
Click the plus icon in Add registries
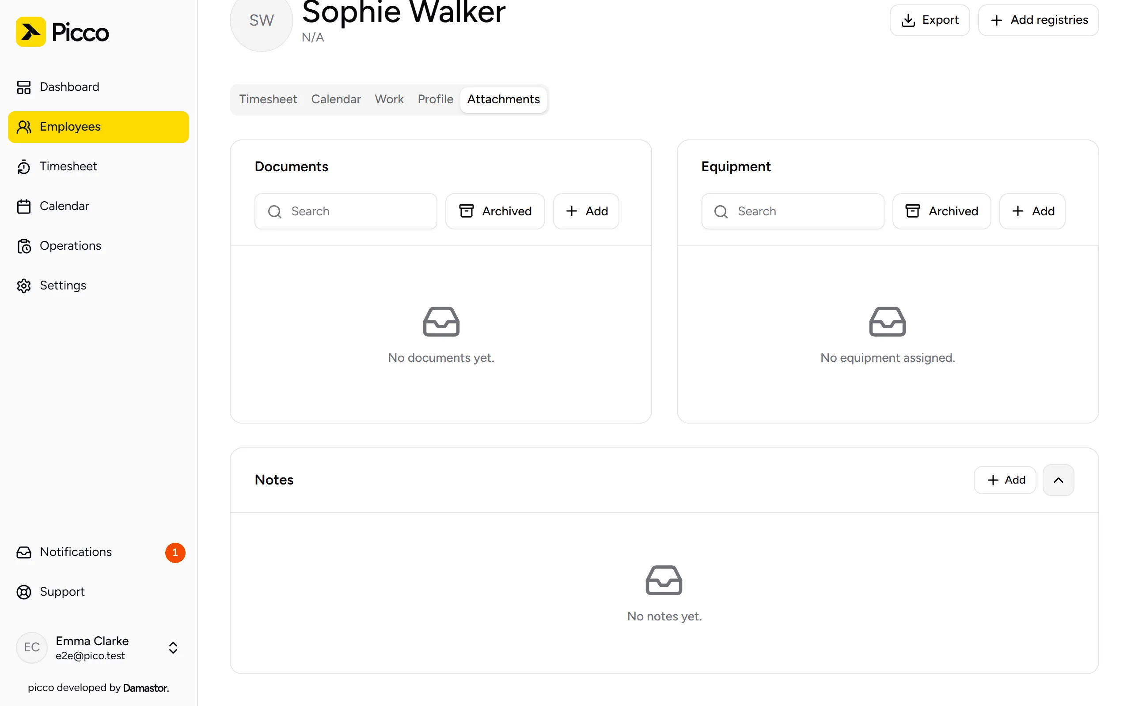pos(996,21)
